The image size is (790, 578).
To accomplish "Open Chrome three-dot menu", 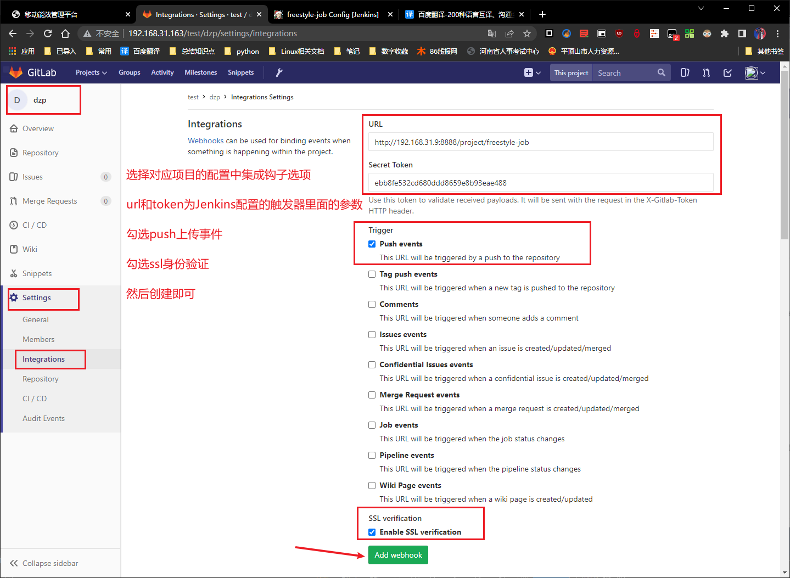I will tap(777, 33).
